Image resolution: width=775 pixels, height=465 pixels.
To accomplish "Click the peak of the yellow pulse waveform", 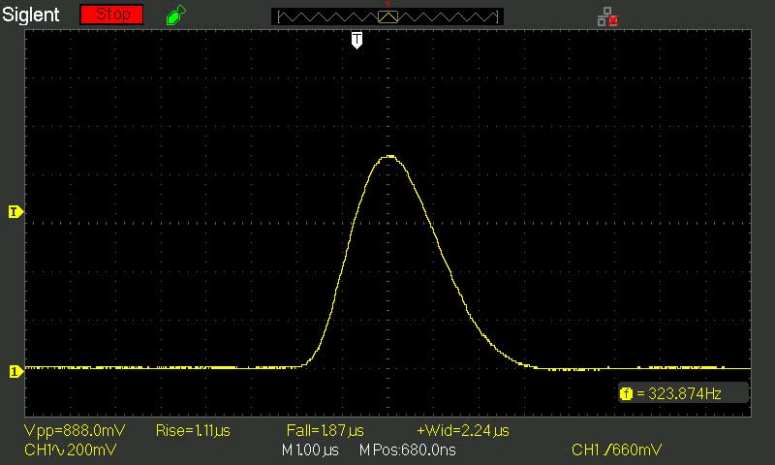I will pyautogui.click(x=389, y=155).
